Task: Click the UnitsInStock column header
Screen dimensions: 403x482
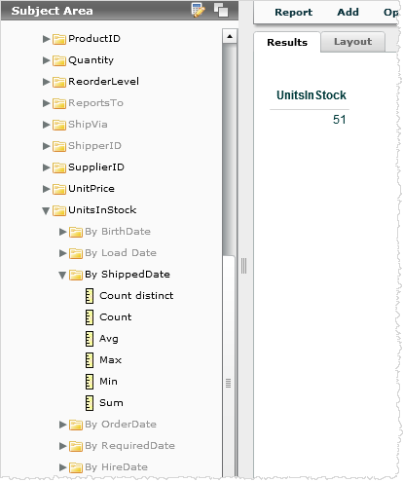Action: pyautogui.click(x=311, y=95)
